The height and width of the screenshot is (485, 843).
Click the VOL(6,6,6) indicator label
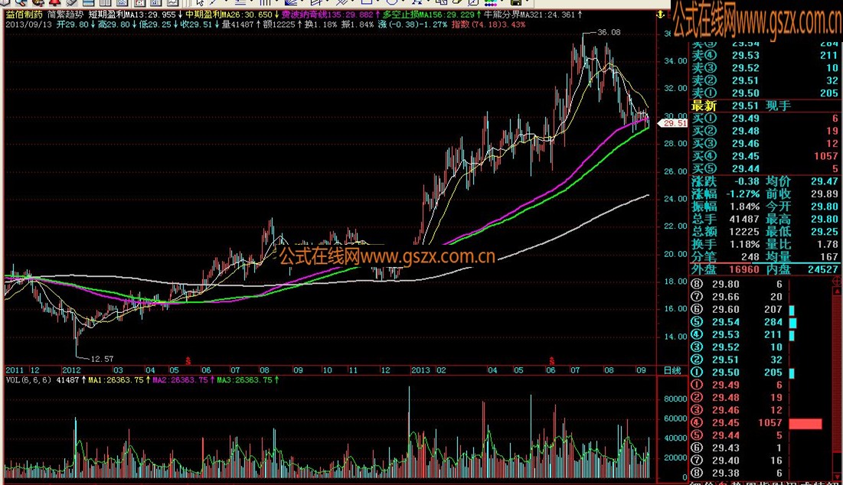coord(28,379)
